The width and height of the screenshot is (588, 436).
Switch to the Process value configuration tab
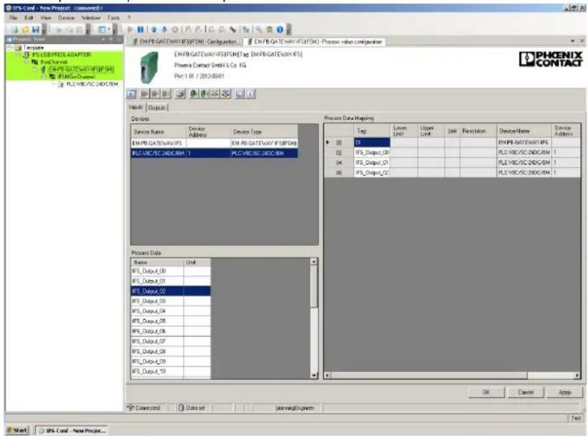[x=314, y=42]
